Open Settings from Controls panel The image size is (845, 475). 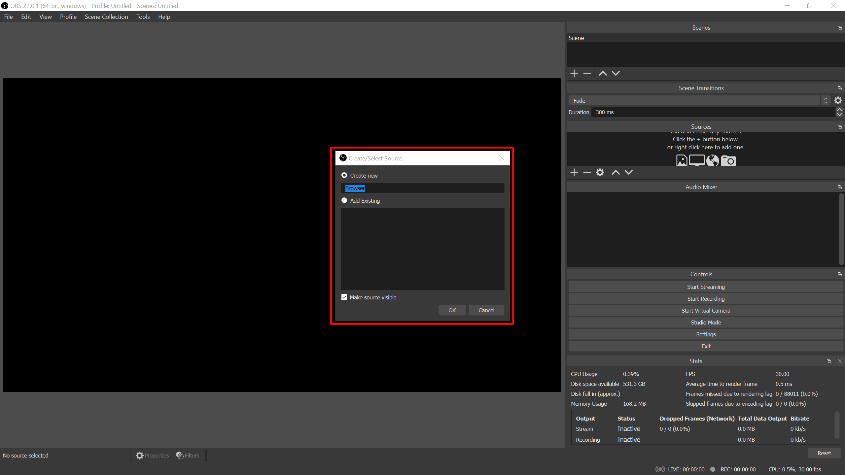click(x=706, y=334)
